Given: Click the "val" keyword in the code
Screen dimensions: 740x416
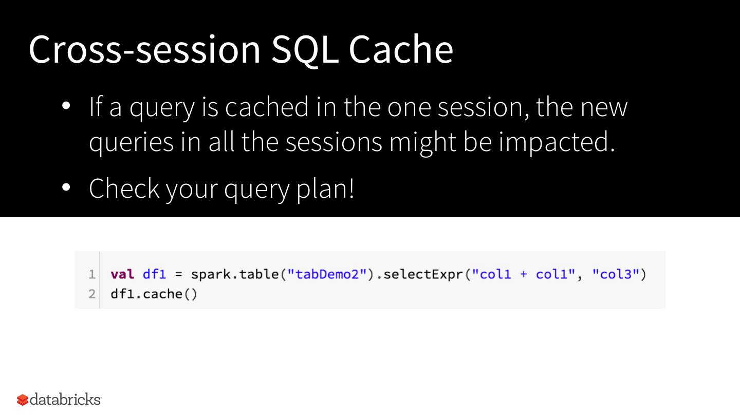Looking at the screenshot, I should [x=122, y=274].
